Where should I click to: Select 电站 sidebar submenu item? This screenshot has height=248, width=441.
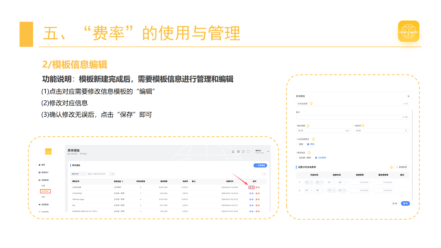point(43,197)
